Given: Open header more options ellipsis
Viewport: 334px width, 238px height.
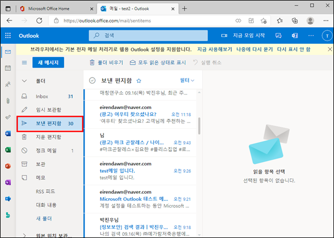Looking at the screenshot, I should coord(311,35).
